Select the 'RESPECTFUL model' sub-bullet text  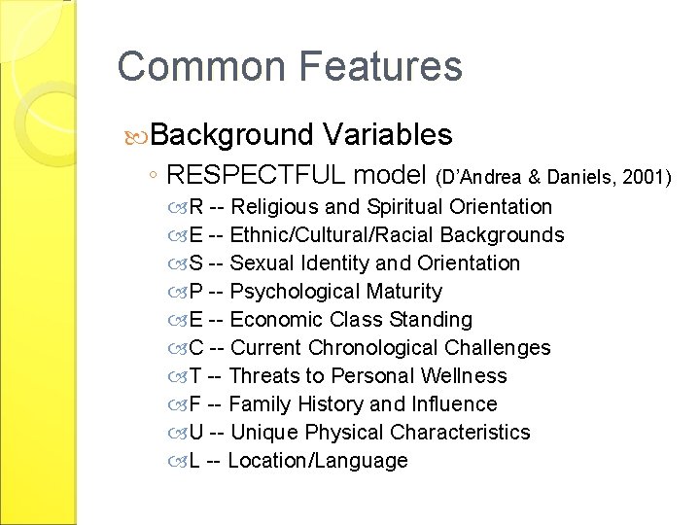coord(297,175)
